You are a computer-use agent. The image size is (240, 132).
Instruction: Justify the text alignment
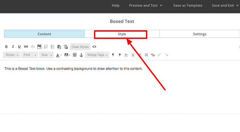coord(146,55)
